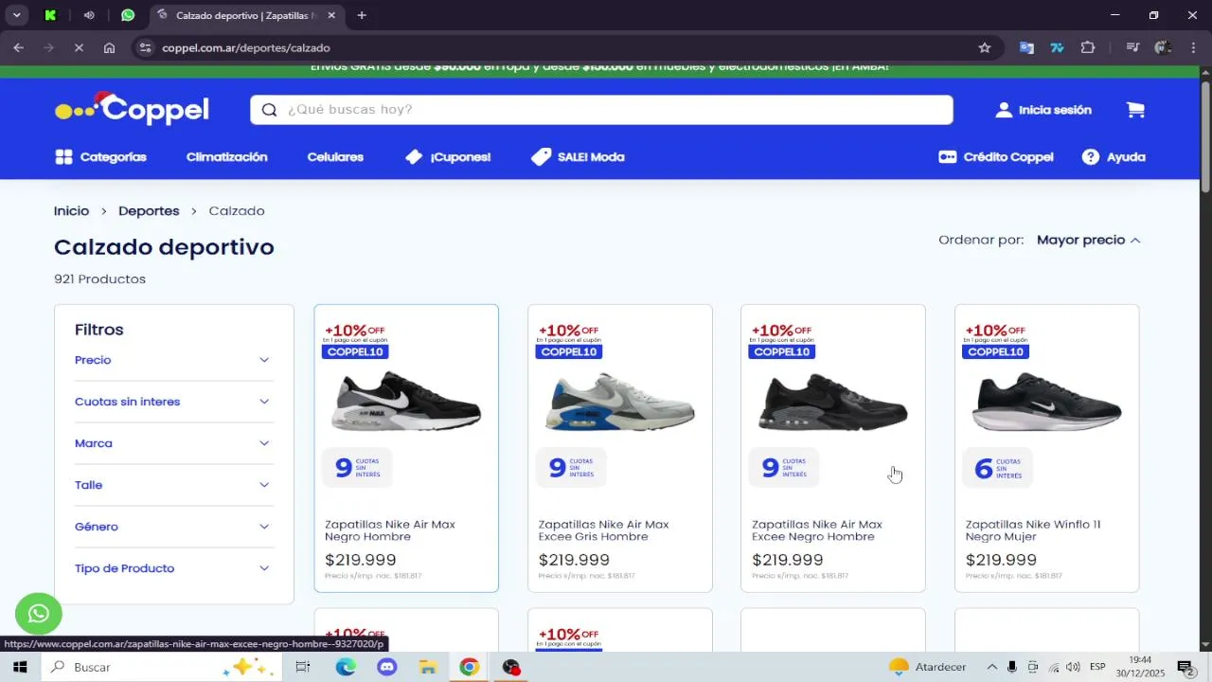Open Nike Air Max Excee Negro Hombre image

pyautogui.click(x=833, y=403)
